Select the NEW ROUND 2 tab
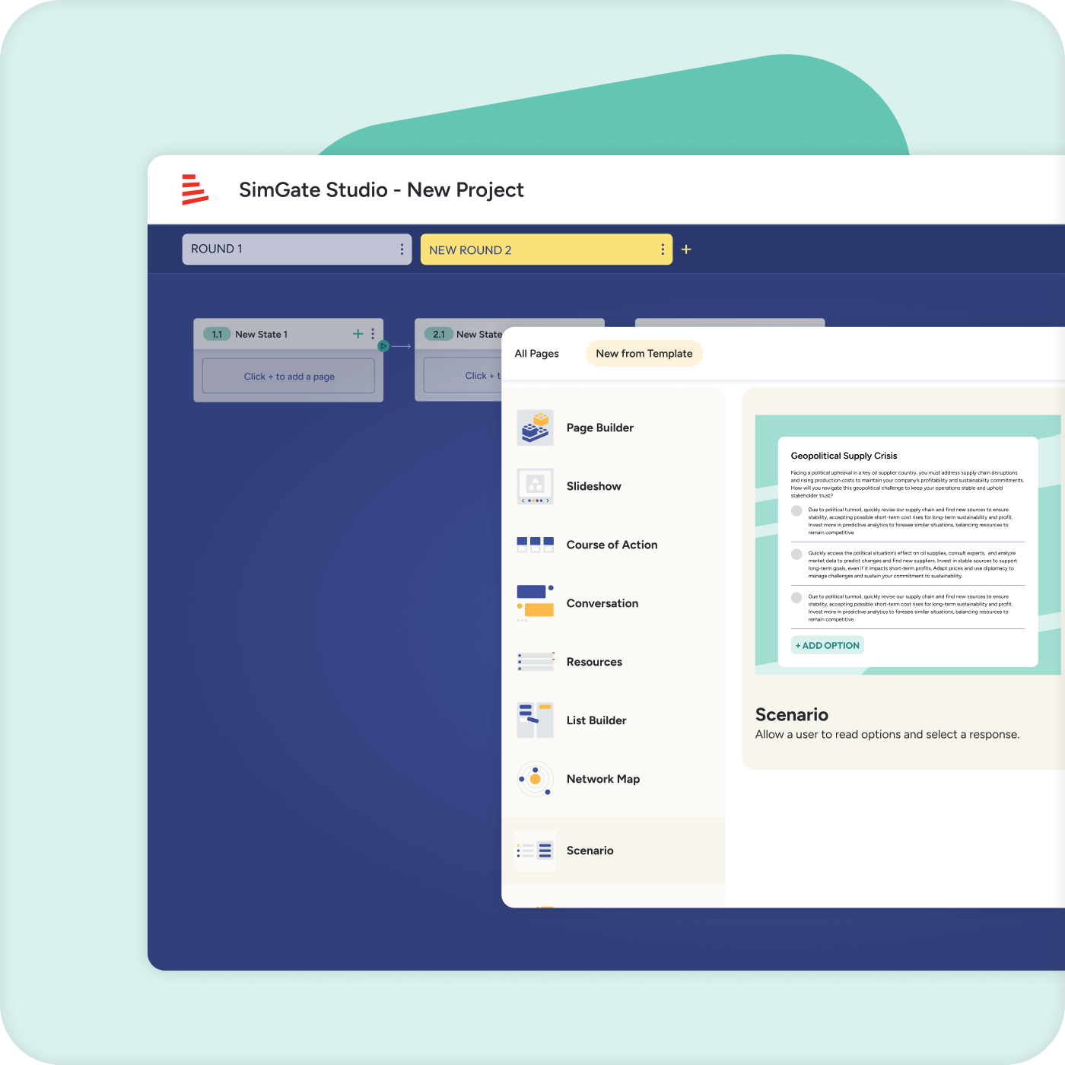Screen dimensions: 1065x1065 tap(546, 250)
